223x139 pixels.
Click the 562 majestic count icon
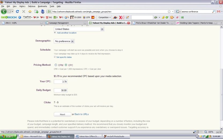click(x=49, y=17)
